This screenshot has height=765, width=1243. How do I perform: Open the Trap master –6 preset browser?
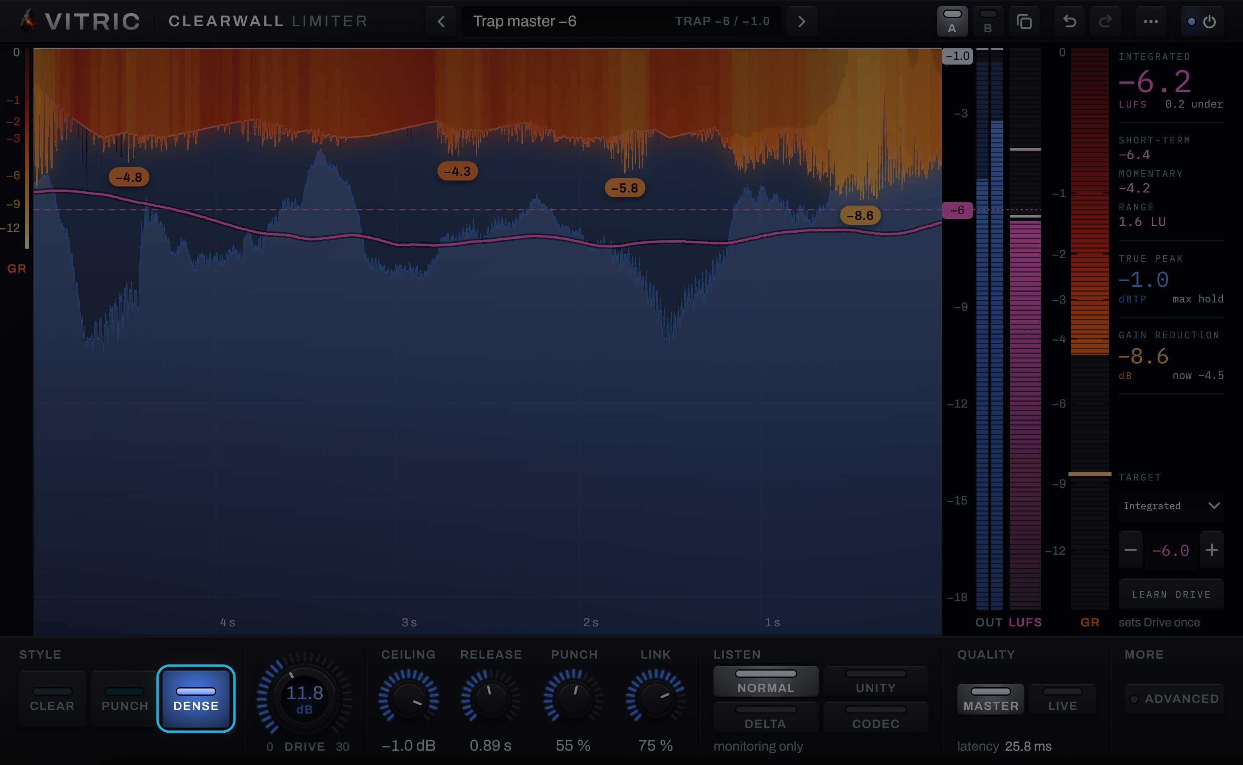point(621,21)
